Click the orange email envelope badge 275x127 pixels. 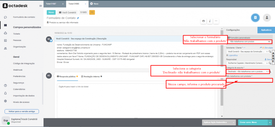pos(92,12)
